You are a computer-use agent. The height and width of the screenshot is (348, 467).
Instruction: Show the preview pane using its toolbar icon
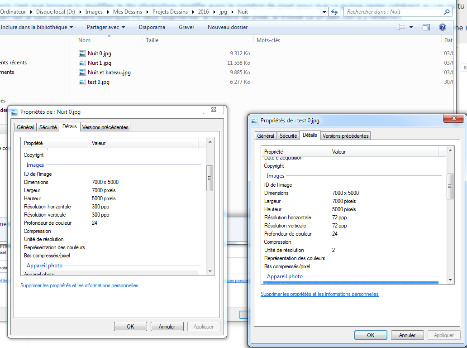[x=426, y=27]
